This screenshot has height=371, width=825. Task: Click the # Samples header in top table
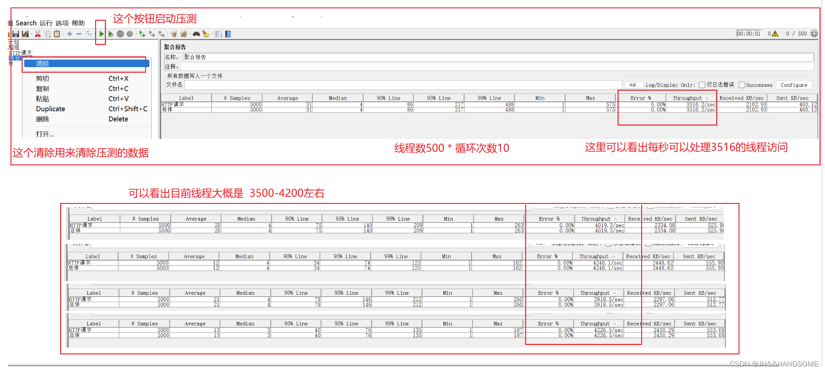(237, 98)
